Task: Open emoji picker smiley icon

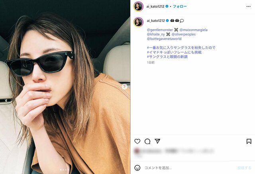Action: (137, 168)
